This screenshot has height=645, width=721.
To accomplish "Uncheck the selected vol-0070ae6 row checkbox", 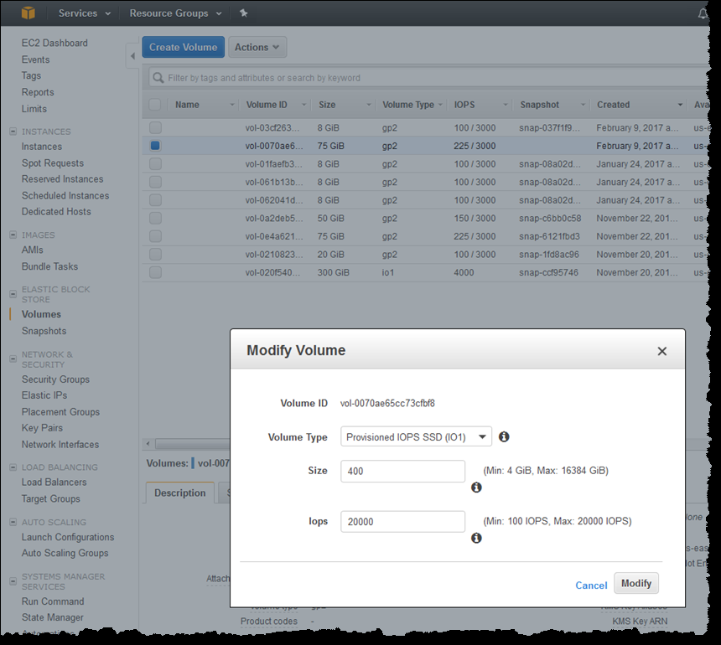I will (x=155, y=146).
